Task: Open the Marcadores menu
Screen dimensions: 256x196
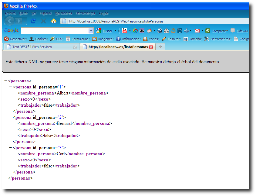Action: pyautogui.click(x=63, y=13)
